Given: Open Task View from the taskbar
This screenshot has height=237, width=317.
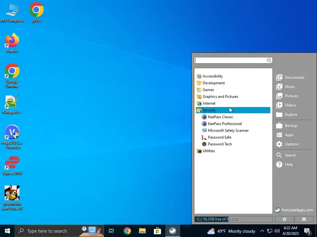Looking at the screenshot, I should click(111, 231).
